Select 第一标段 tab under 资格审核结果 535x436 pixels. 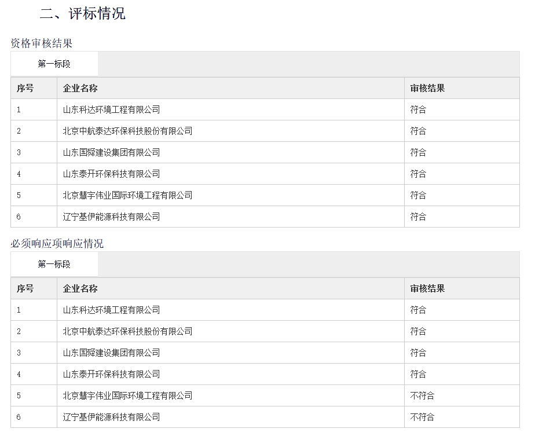[54, 64]
